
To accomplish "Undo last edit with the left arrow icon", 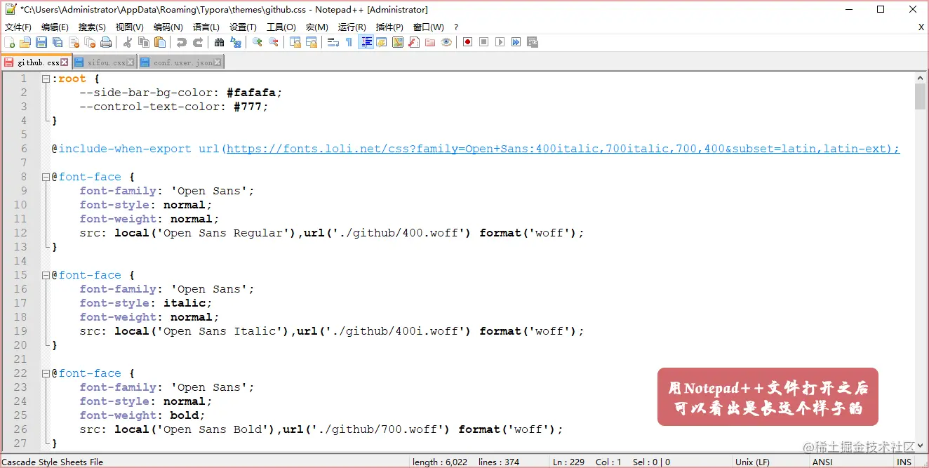I will [x=182, y=42].
